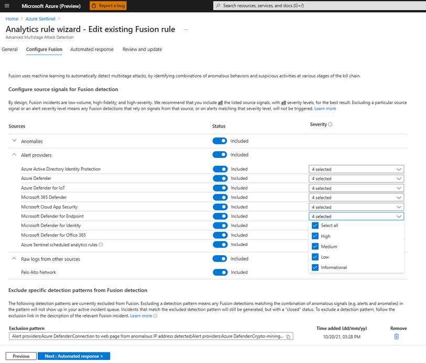Toggle Microsoft Defender for Endpoint switch
The width and height of the screenshot is (426, 363).
[220, 216]
